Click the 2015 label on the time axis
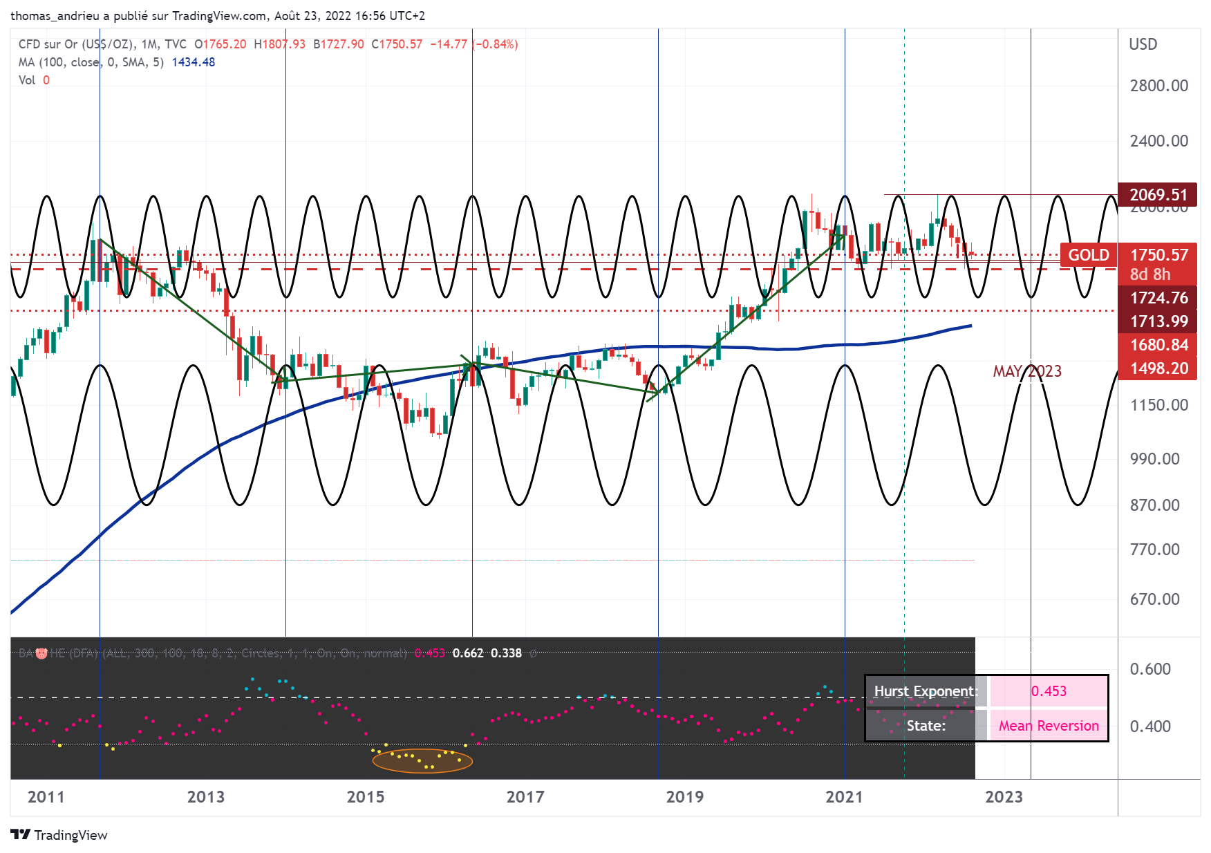Viewport: 1211px width, 853px height. 365,797
